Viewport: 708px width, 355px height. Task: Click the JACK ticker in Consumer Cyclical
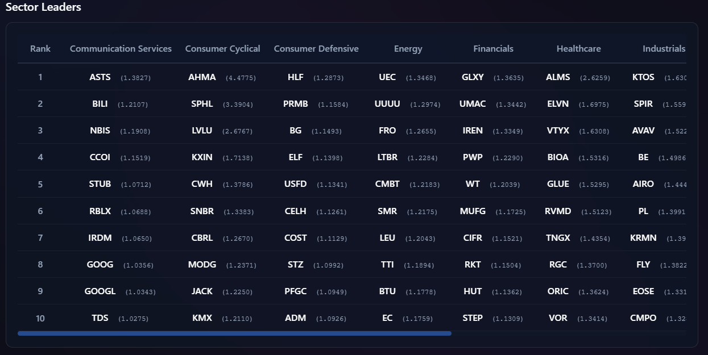click(x=202, y=291)
